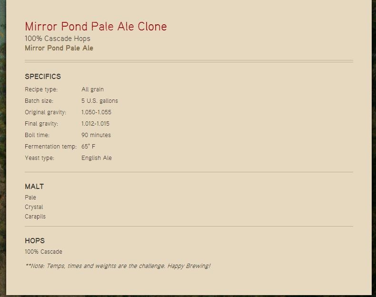Click the Final gravity value 1.012-1.015
This screenshot has width=376, height=297.
coord(96,124)
